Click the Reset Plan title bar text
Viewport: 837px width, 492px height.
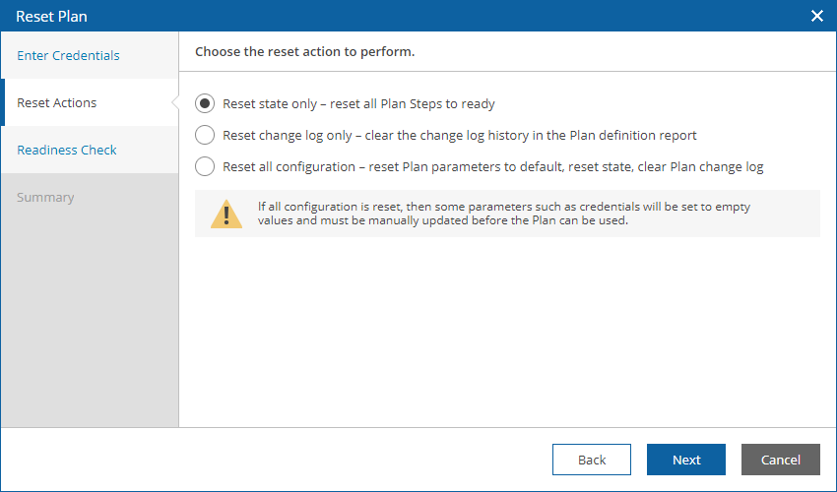52,16
